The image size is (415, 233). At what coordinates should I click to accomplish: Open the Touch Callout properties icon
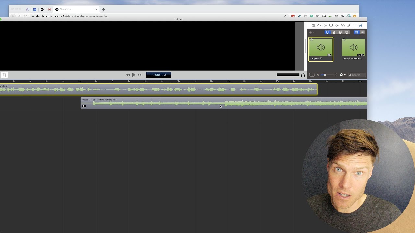tap(343, 25)
